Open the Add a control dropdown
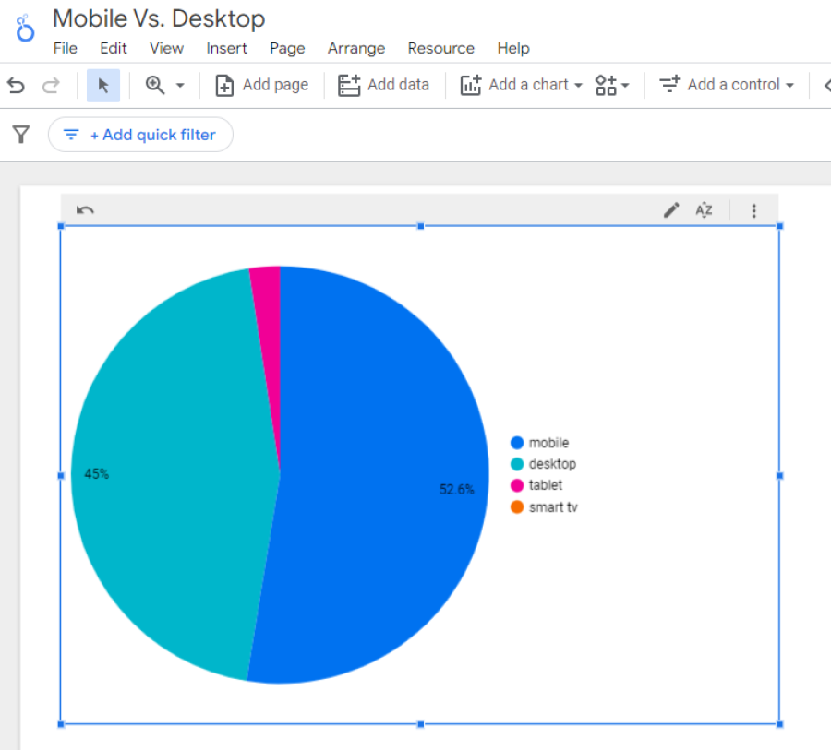 [726, 85]
